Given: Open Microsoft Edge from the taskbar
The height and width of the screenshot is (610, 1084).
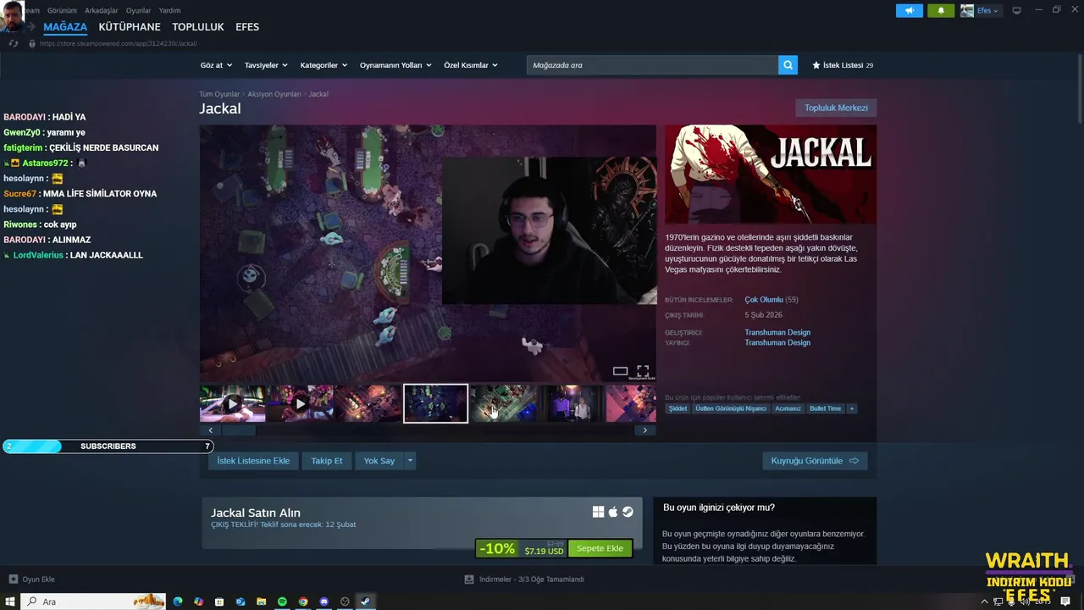Looking at the screenshot, I should pos(178,602).
